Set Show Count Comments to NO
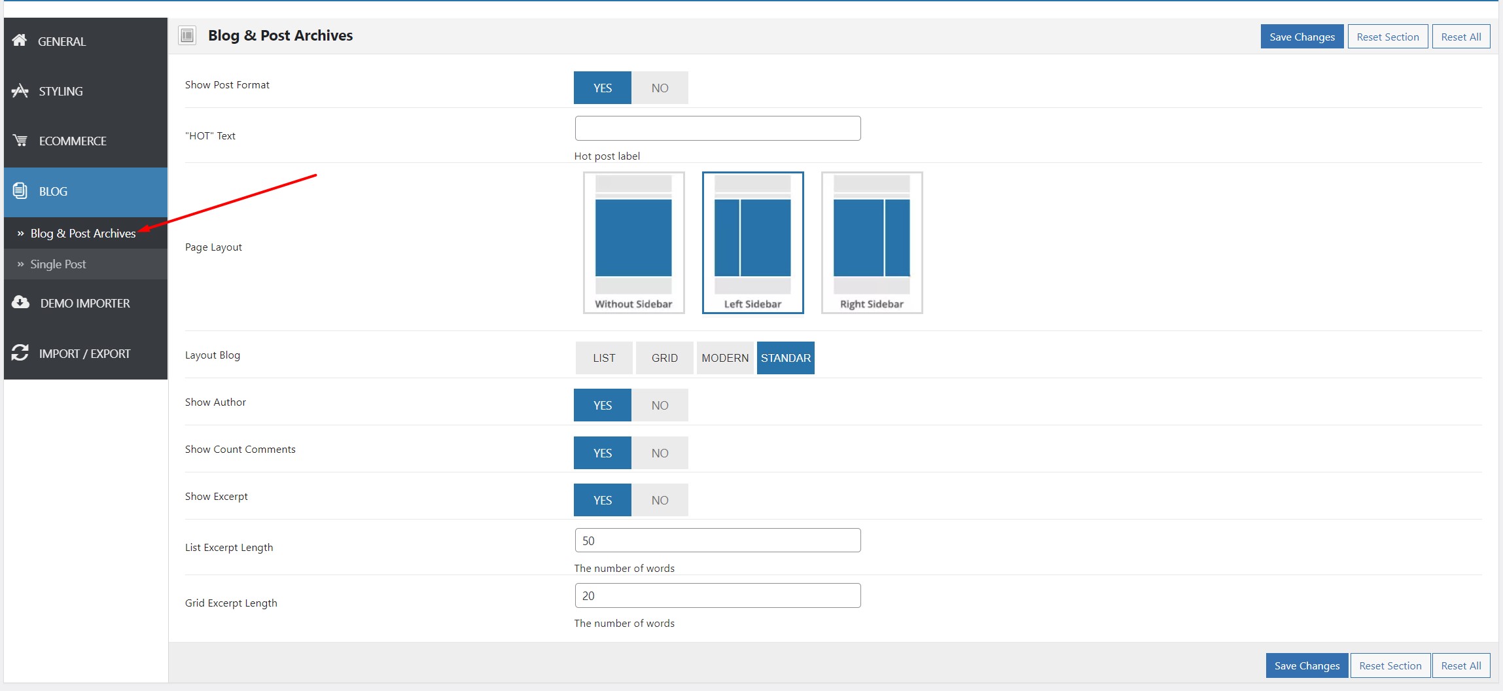Viewport: 1503px width, 691px height. [660, 453]
